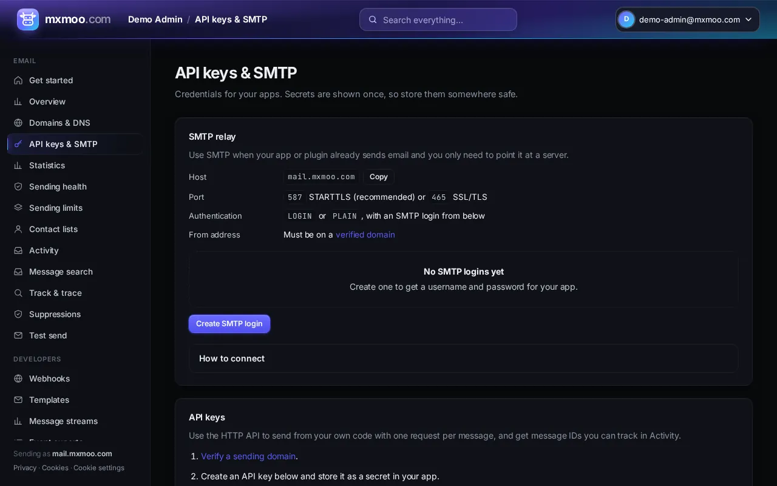Screen dimensions: 777x486
Task: Click the Test send envelope icon
Action: (18, 335)
